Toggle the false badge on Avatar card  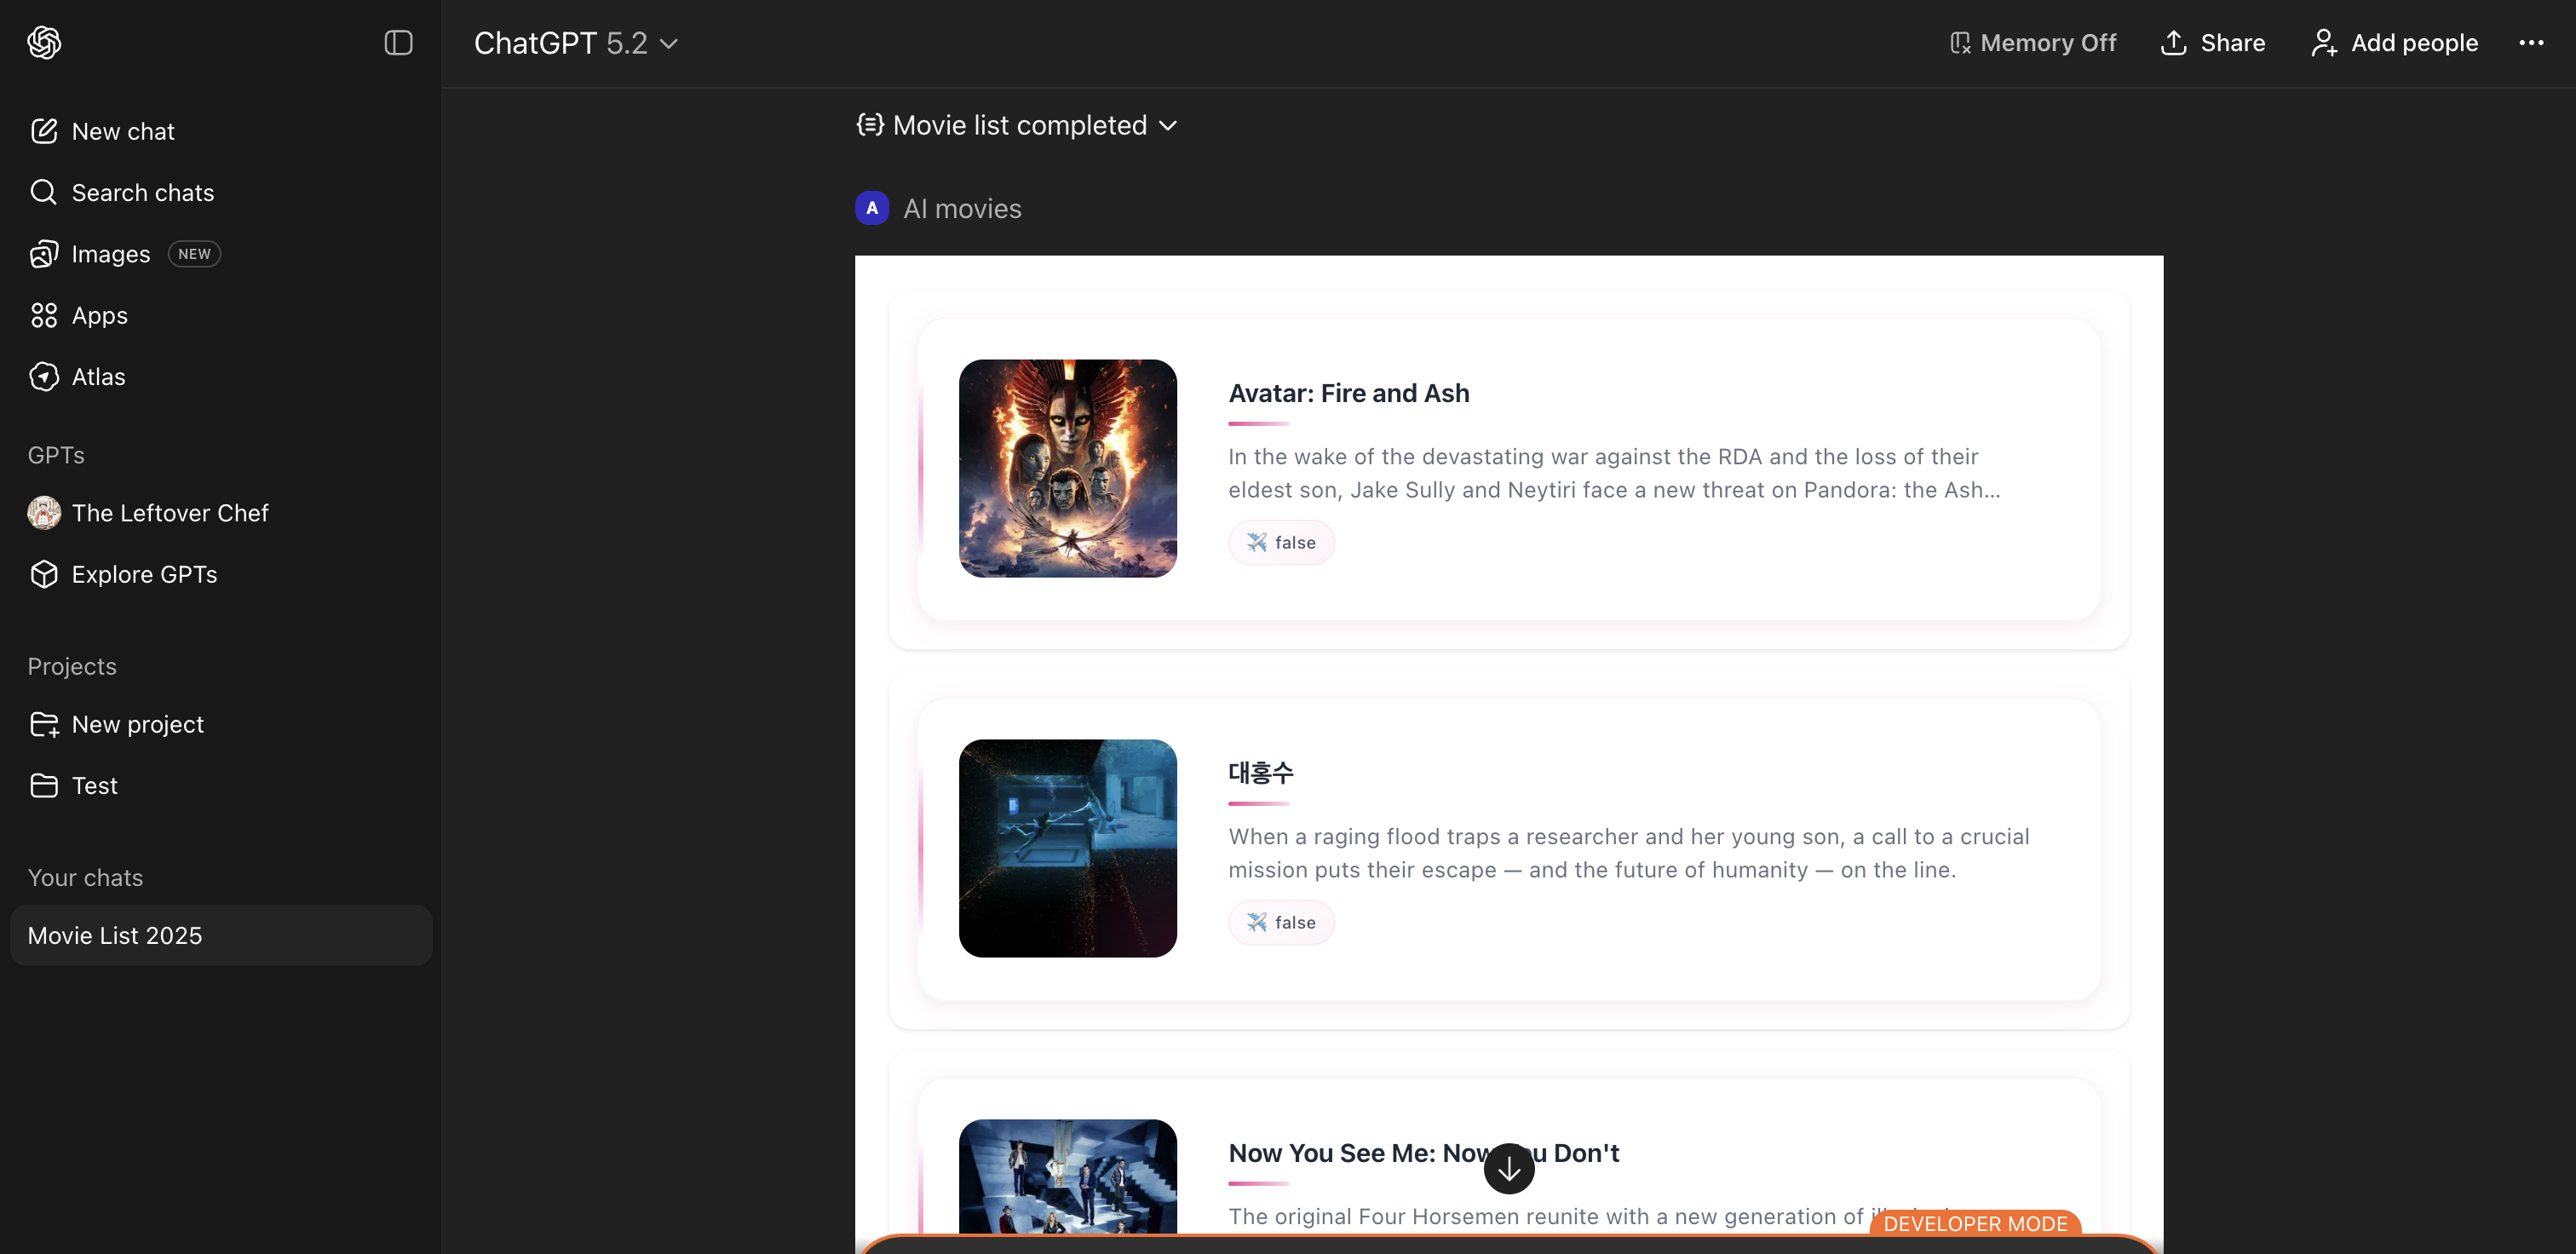click(x=1281, y=542)
